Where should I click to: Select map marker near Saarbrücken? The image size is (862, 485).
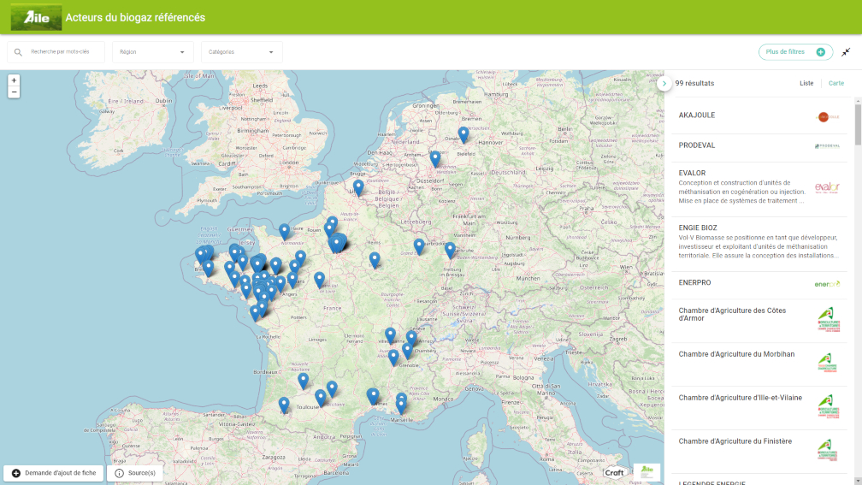pyautogui.click(x=419, y=246)
